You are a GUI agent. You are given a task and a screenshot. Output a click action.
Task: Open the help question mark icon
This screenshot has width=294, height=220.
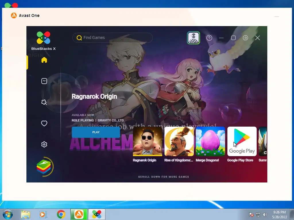[209, 38]
